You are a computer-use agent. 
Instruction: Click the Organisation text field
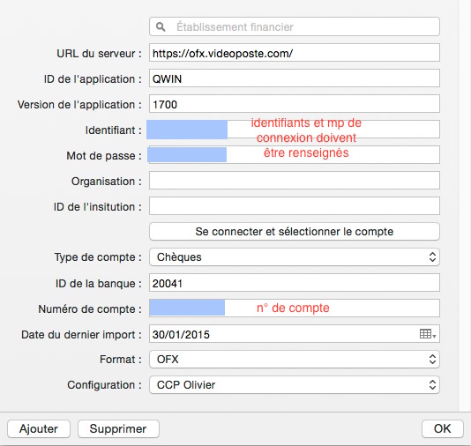click(x=295, y=181)
